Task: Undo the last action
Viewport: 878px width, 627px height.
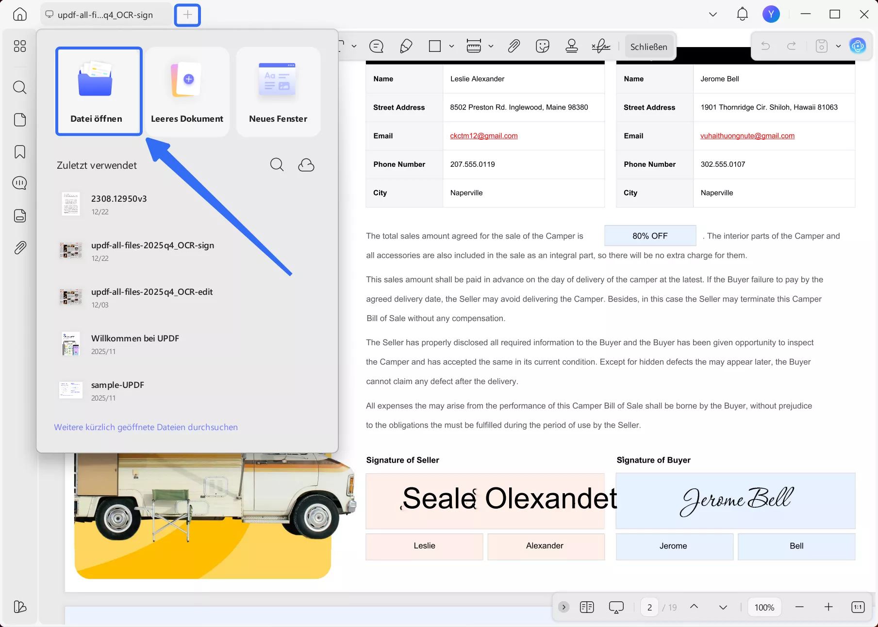Action: pyautogui.click(x=765, y=46)
